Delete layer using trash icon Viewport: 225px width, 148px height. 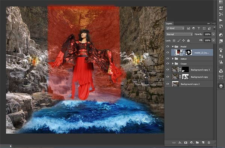(209, 142)
